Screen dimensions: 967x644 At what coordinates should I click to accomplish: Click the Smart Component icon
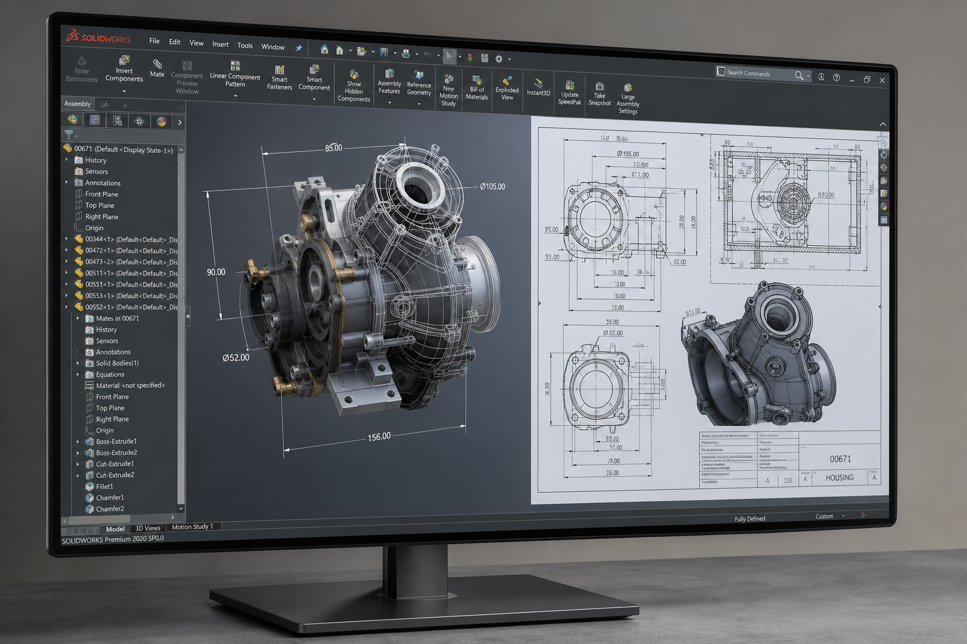314,69
